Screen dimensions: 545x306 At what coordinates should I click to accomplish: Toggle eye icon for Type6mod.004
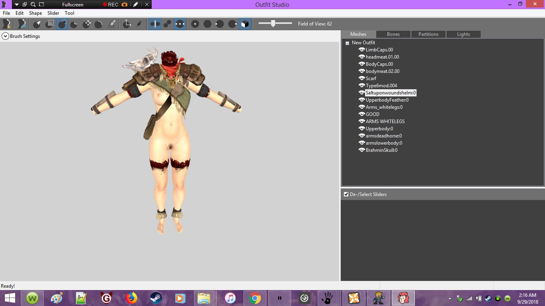point(362,86)
